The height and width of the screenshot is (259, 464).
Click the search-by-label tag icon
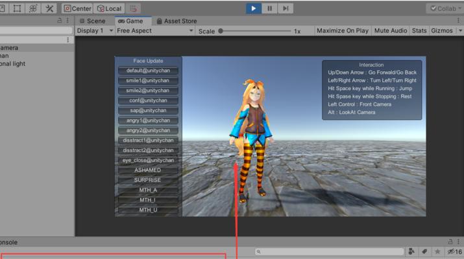click(424, 252)
